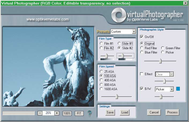The height and width of the screenshot is (122, 189).
Task: Choose 1600 ASA film speed
Action: pos(109,89)
